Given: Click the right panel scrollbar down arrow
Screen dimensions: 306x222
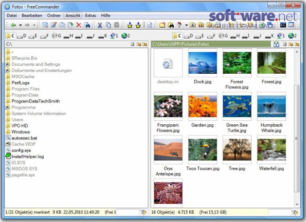Looking at the screenshot, I should pos(297,205).
